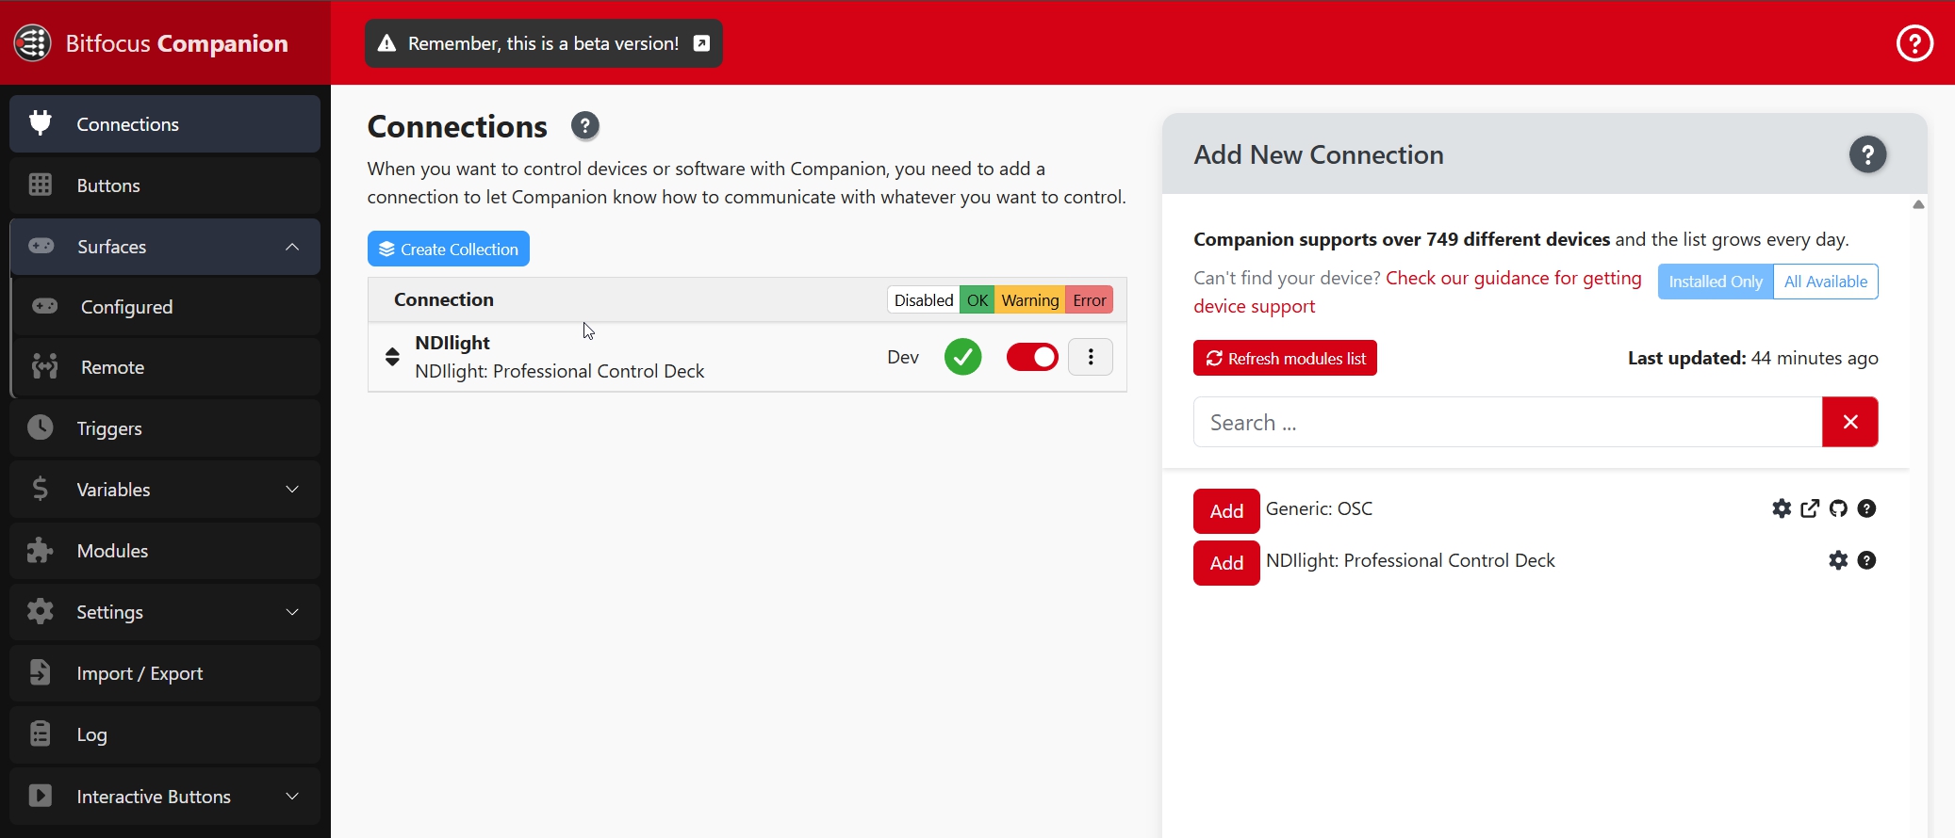Open the GitHub icon for Generic: OSC
Screen dimensions: 1955x838
point(1838,508)
